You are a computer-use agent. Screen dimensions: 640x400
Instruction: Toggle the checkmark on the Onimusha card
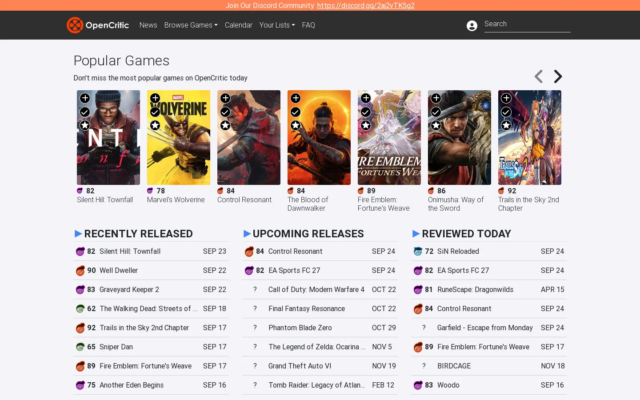[x=436, y=112]
